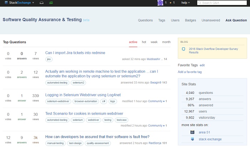Edit Favorite Tags
The image size is (250, 147).
click(202, 65)
